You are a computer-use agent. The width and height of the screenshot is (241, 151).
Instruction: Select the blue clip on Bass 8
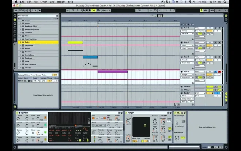tap(90, 57)
